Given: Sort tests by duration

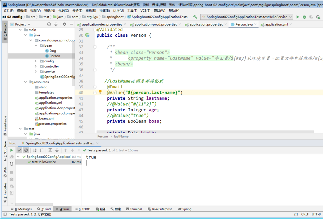Looking at the screenshot, I should click(42, 150).
